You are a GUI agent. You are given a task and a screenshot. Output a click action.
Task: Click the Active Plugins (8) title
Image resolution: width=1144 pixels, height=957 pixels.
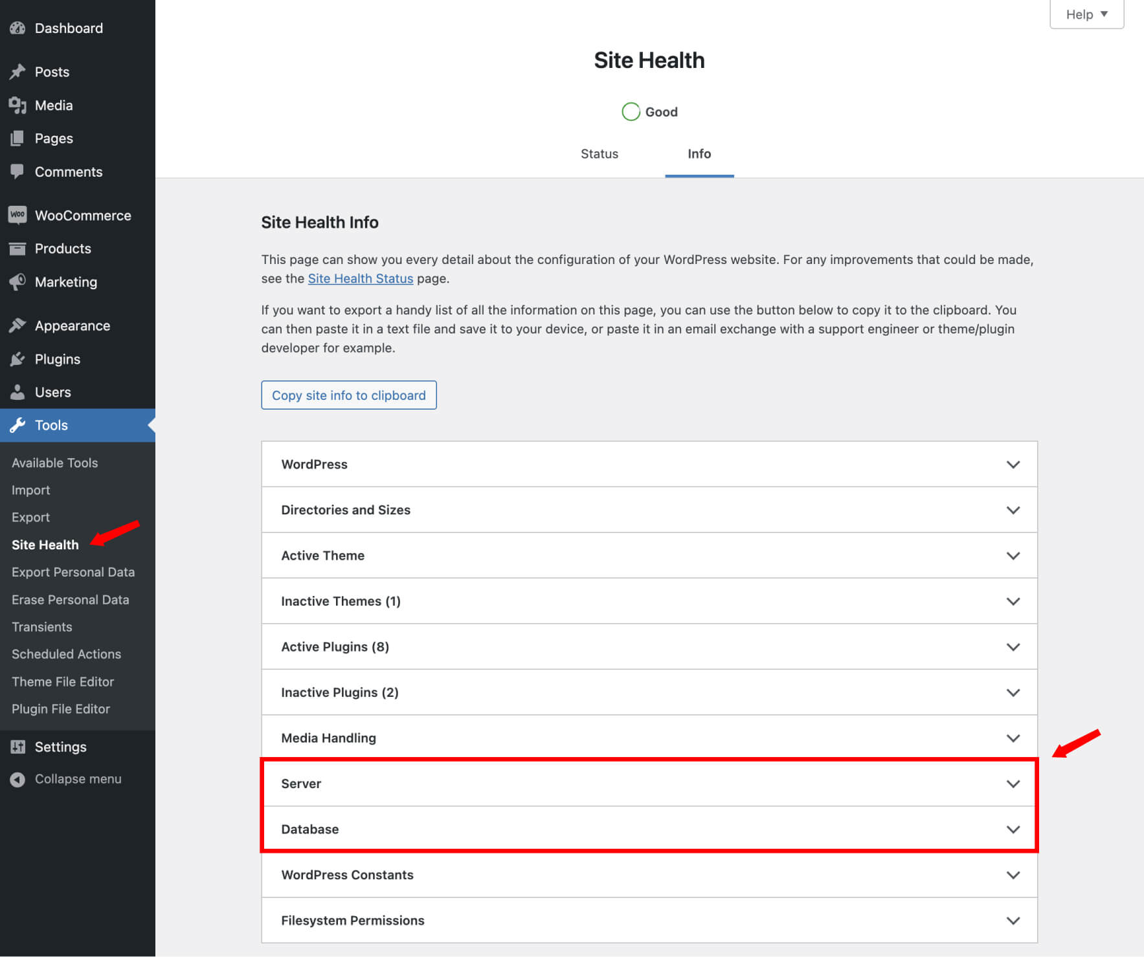(335, 647)
